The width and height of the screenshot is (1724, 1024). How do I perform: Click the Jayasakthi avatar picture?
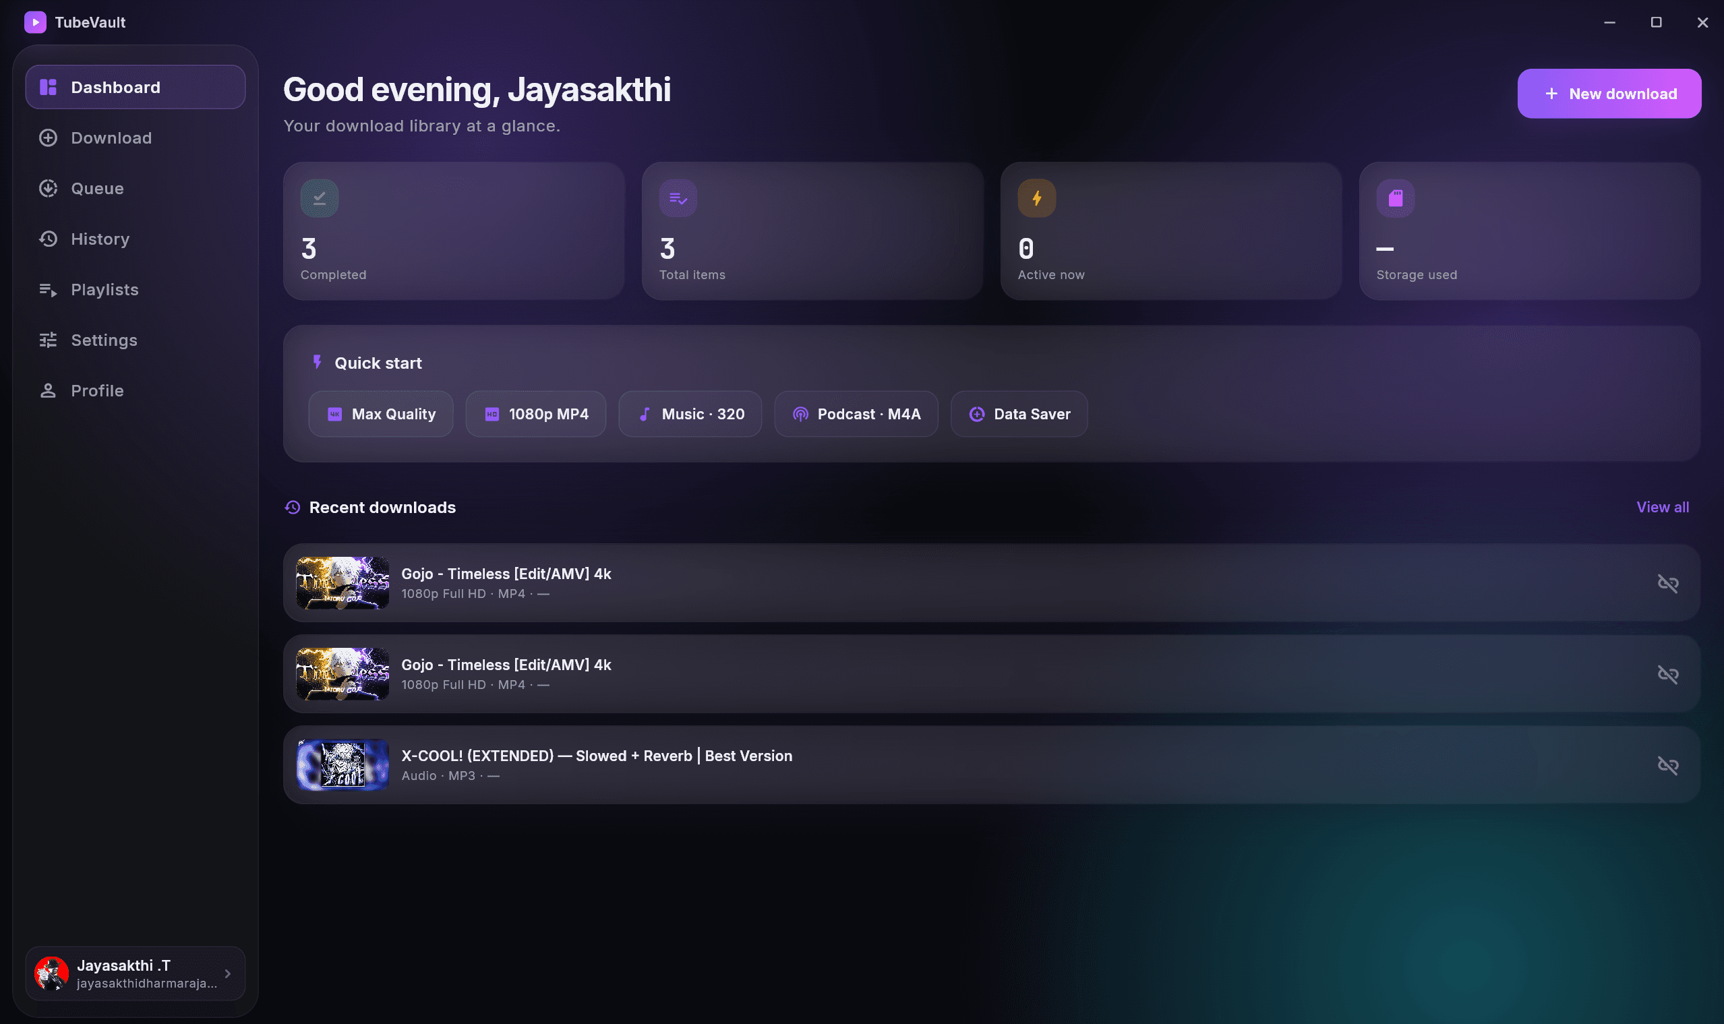pos(52,973)
